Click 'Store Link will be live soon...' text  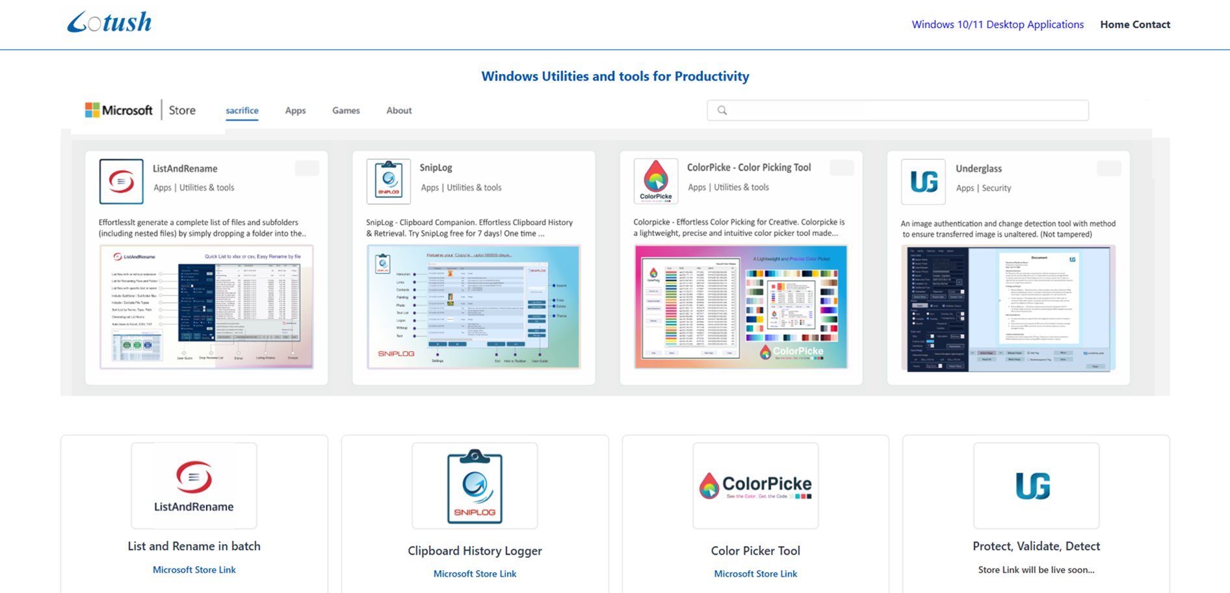[1036, 570]
